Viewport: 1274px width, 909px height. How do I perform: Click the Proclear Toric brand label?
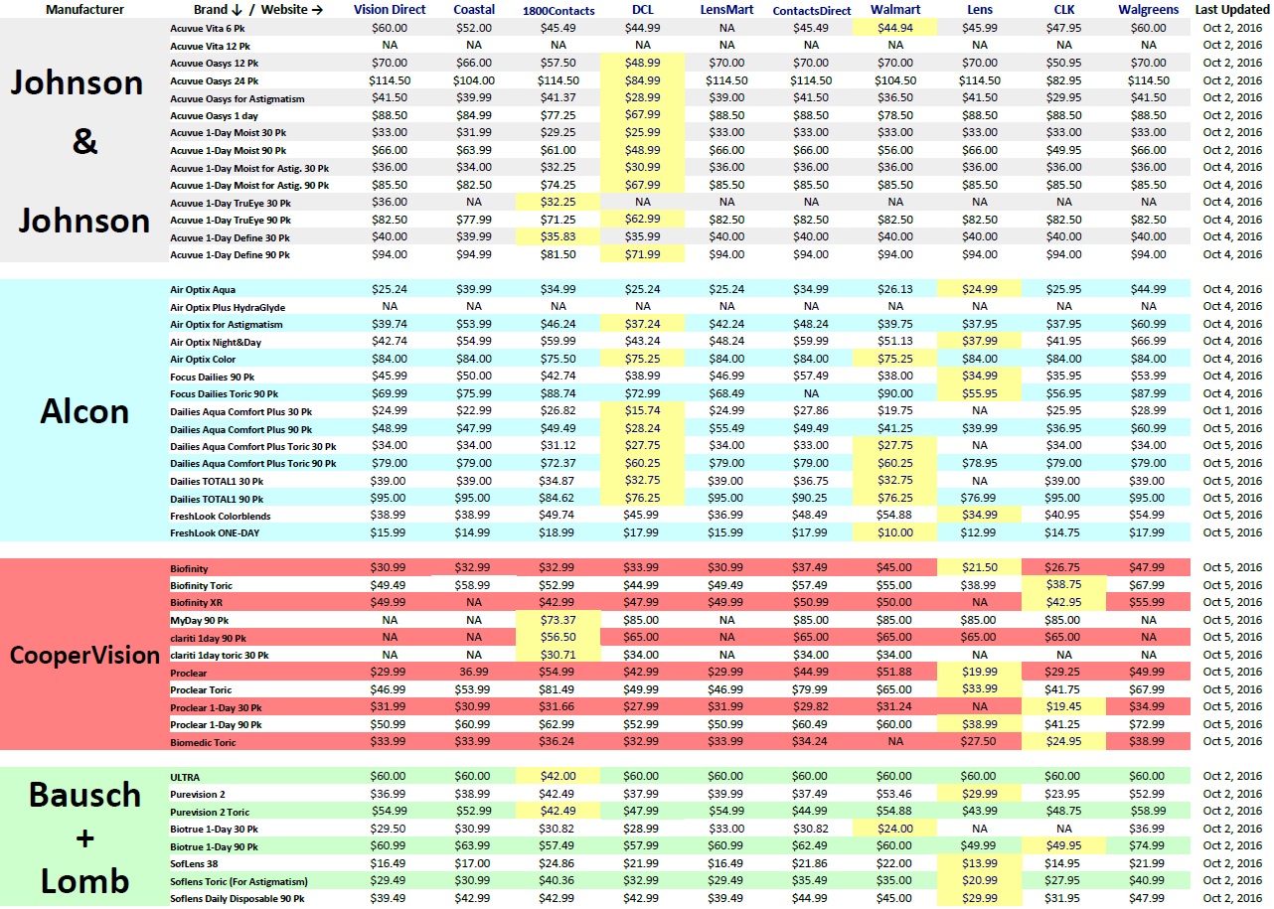point(201,690)
